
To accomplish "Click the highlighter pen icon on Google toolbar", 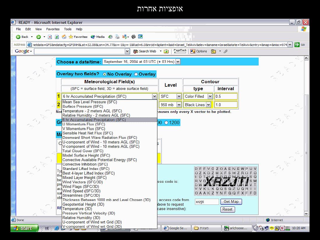I will [x=225, y=51].
